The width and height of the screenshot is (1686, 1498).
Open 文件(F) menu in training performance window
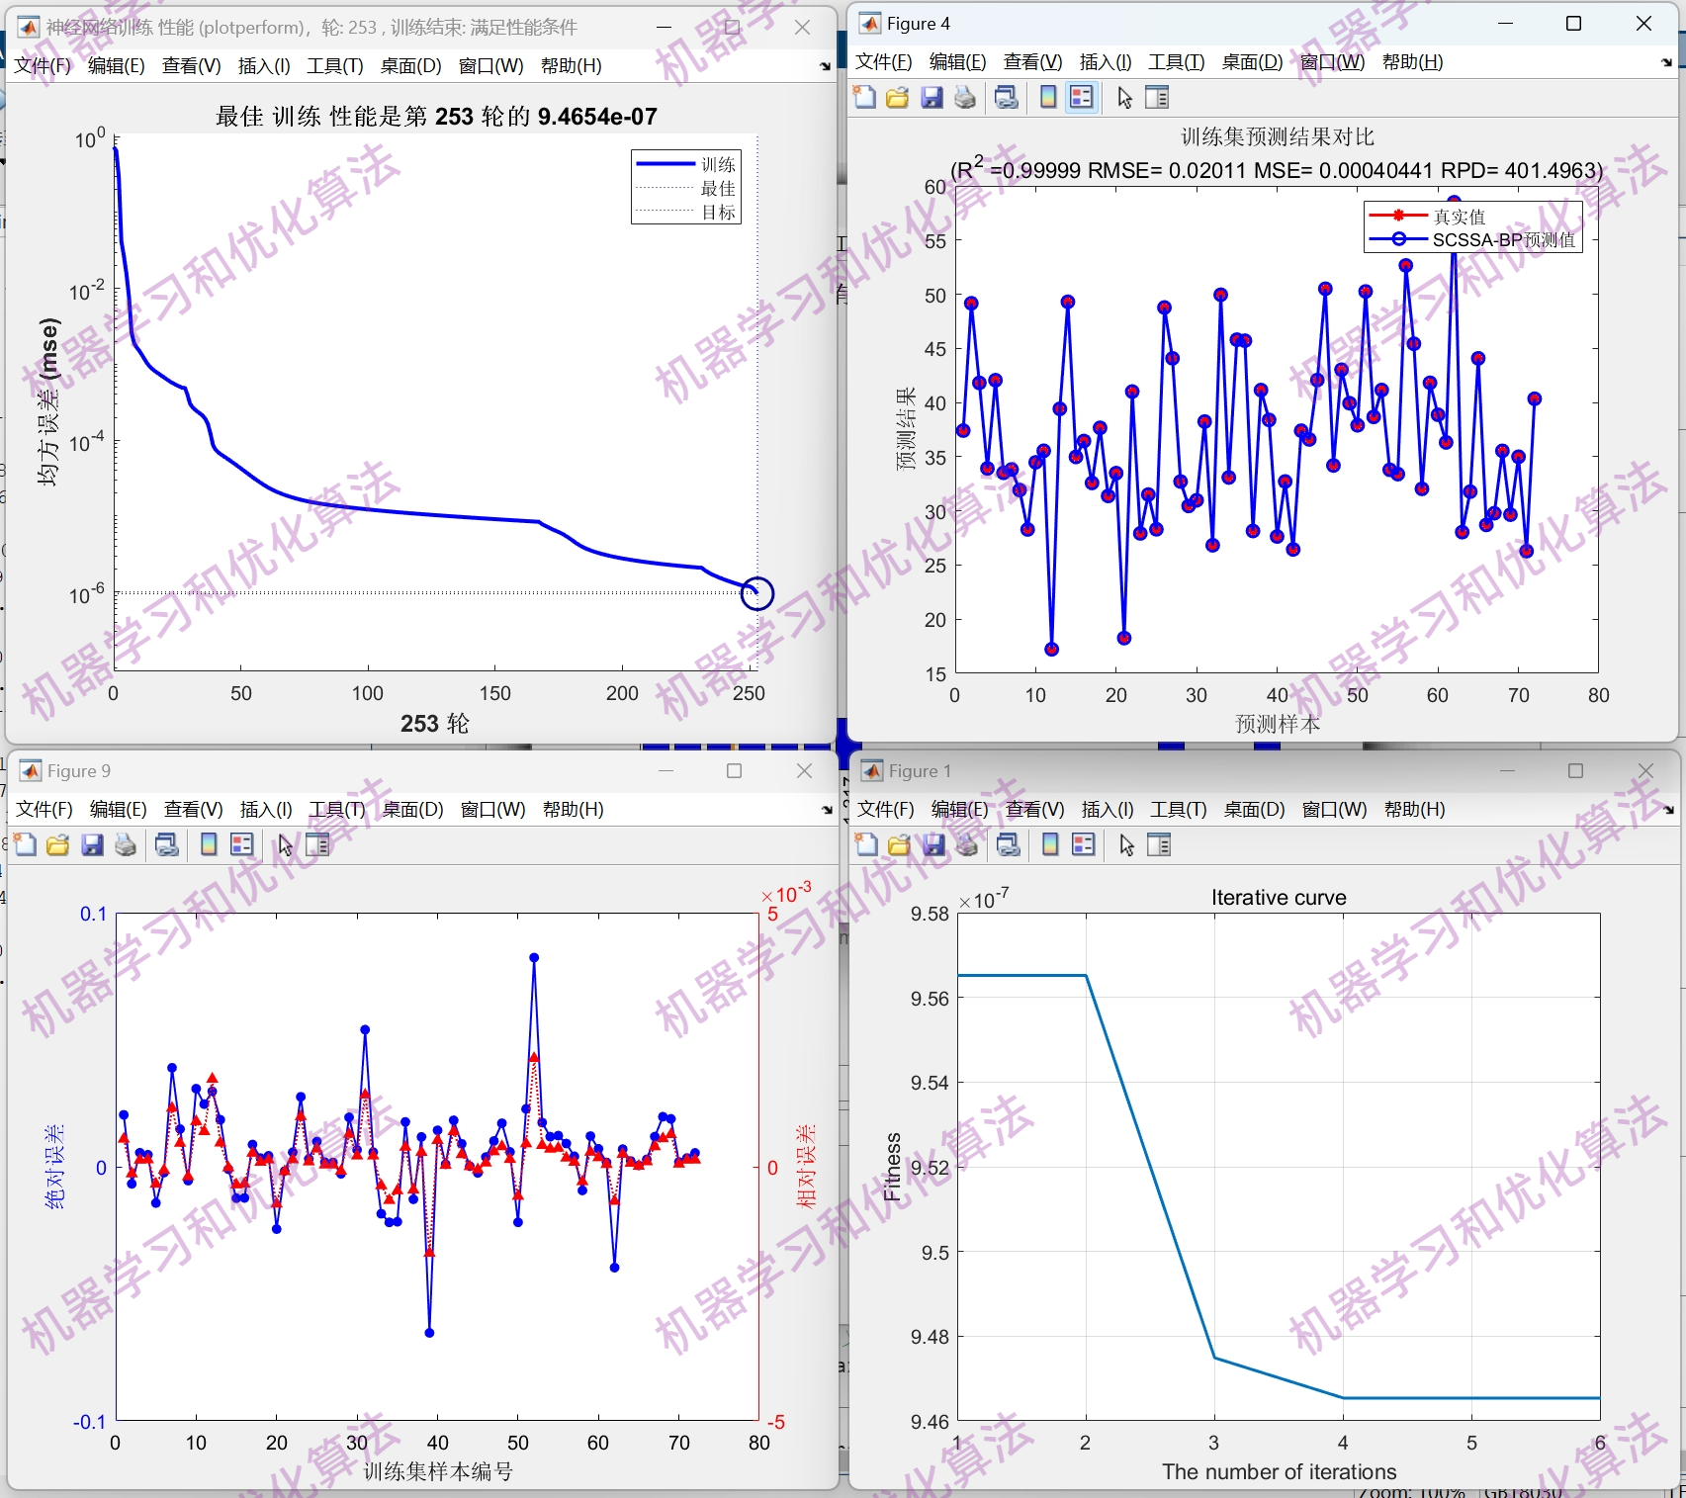tap(43, 66)
